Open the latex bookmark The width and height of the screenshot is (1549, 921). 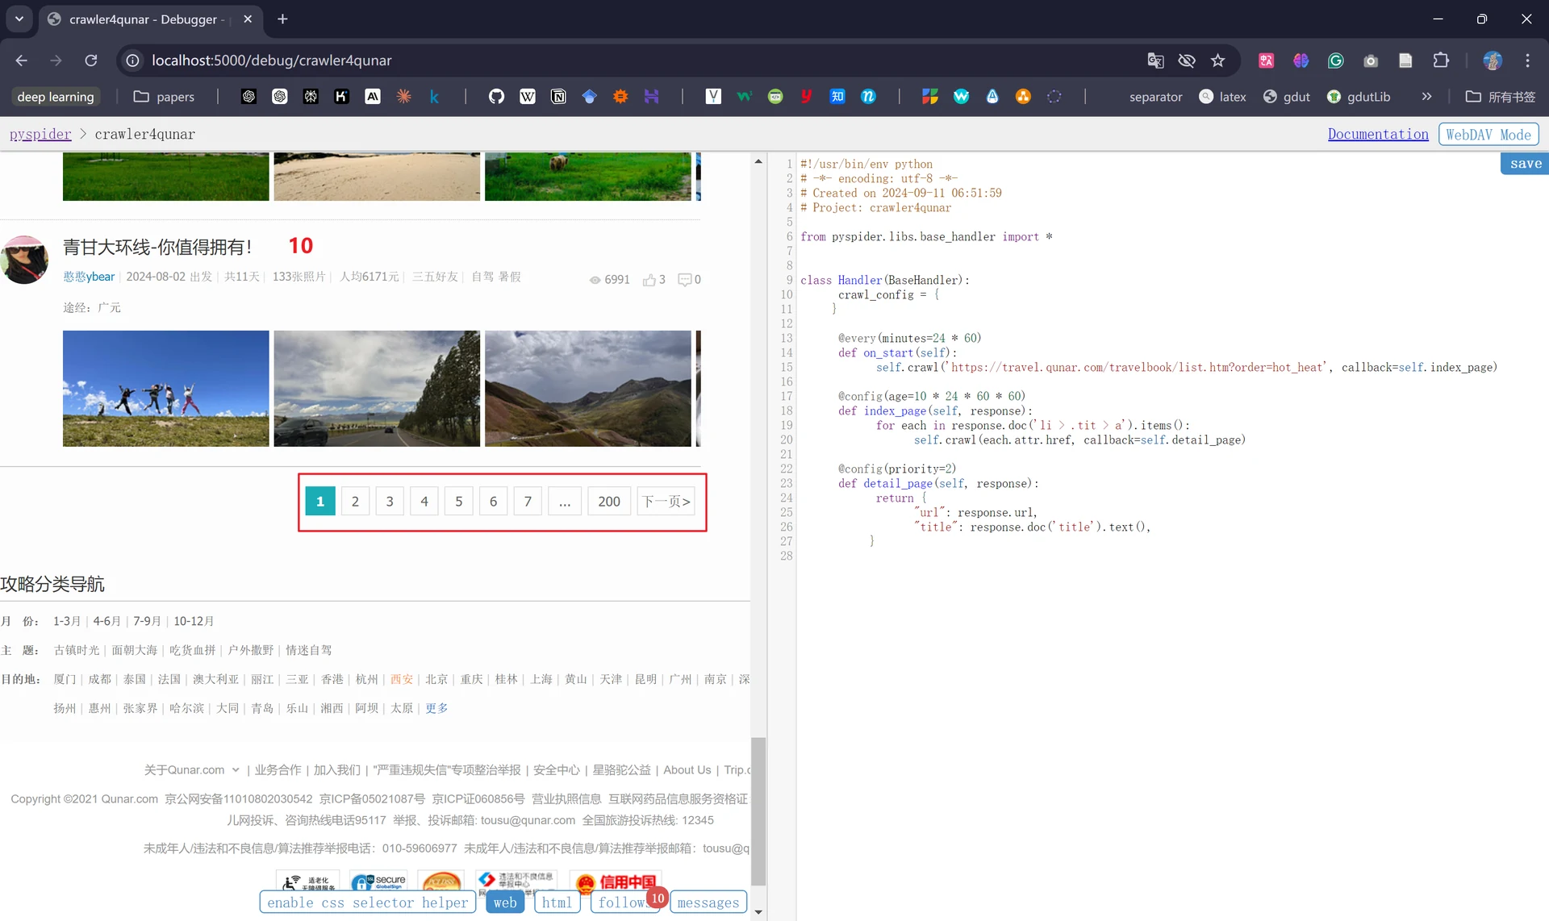[1222, 97]
